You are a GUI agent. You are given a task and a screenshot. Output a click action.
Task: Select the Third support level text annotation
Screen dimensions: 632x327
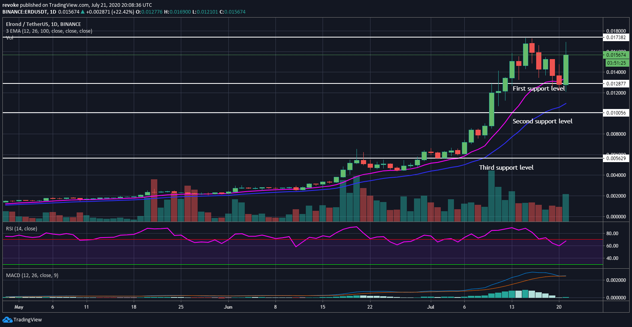pos(506,168)
